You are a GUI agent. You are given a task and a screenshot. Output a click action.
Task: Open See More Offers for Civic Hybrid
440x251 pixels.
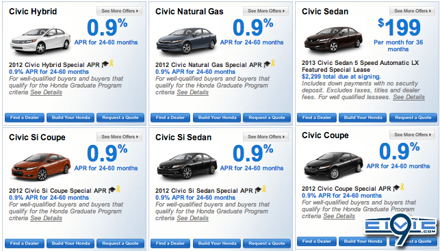pos(119,11)
